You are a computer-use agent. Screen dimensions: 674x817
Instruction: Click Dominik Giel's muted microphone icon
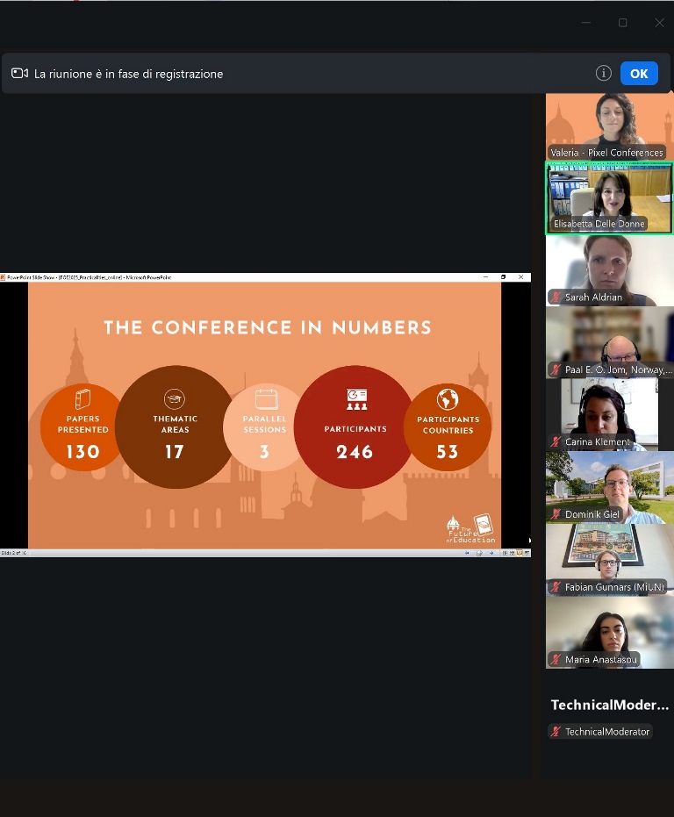coord(556,513)
